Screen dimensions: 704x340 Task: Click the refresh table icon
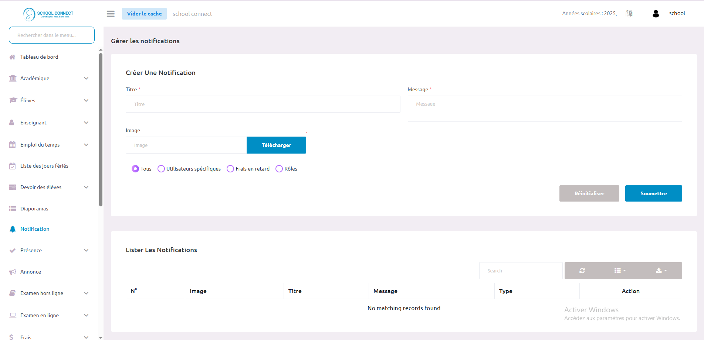tap(582, 271)
